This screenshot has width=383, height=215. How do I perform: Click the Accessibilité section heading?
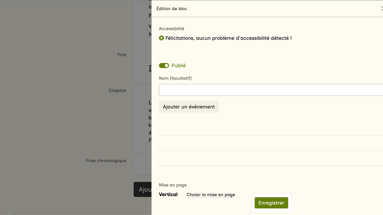pyautogui.click(x=171, y=29)
